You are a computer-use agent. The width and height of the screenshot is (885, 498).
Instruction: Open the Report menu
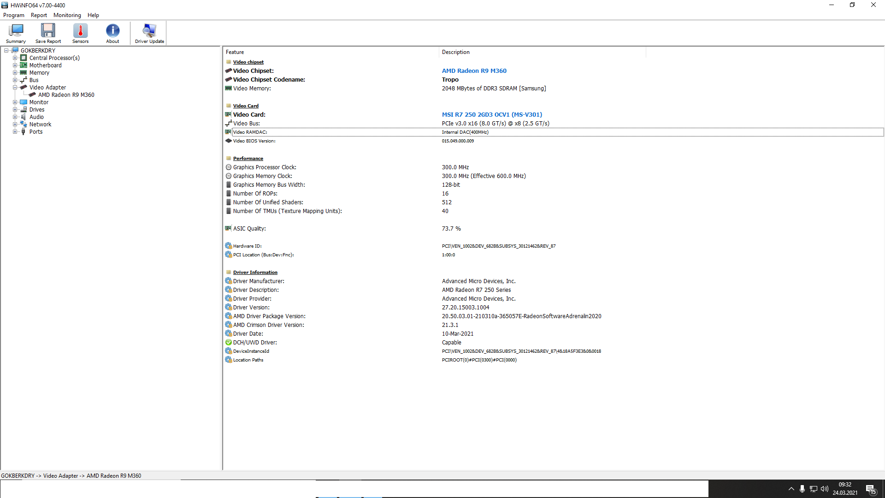39,15
